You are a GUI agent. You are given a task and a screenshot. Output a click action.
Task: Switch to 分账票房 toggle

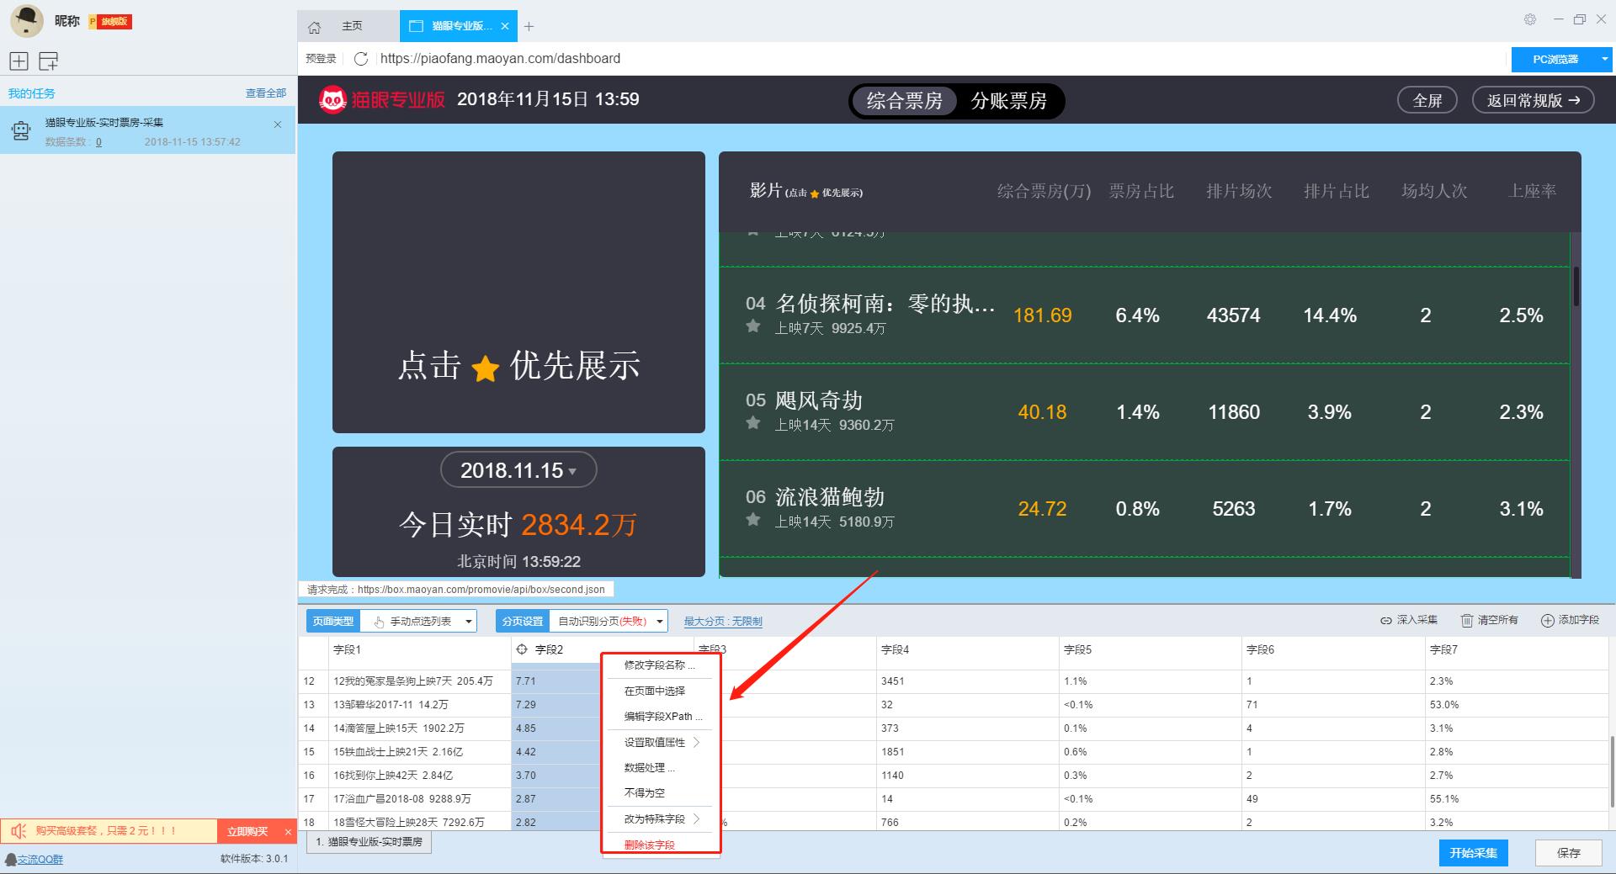(1008, 101)
